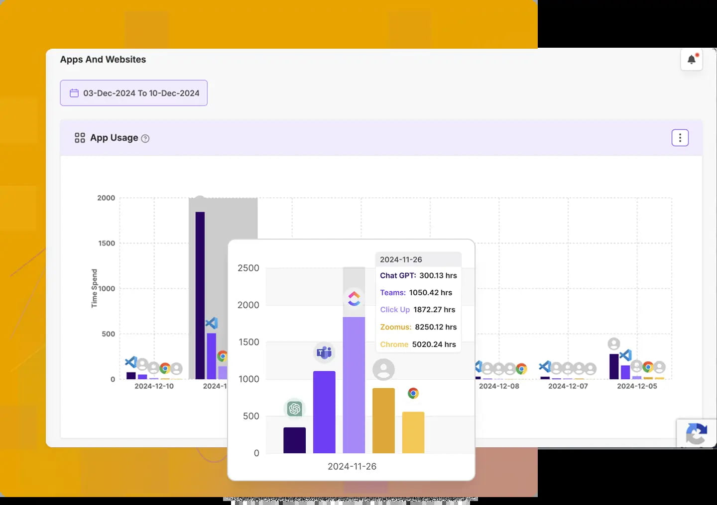Click the calendar icon in the date selector
717x505 pixels.
(x=74, y=92)
